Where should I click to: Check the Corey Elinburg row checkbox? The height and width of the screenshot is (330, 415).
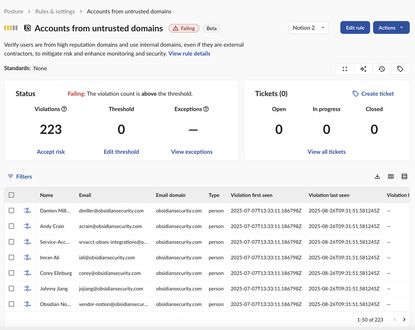(x=12, y=273)
